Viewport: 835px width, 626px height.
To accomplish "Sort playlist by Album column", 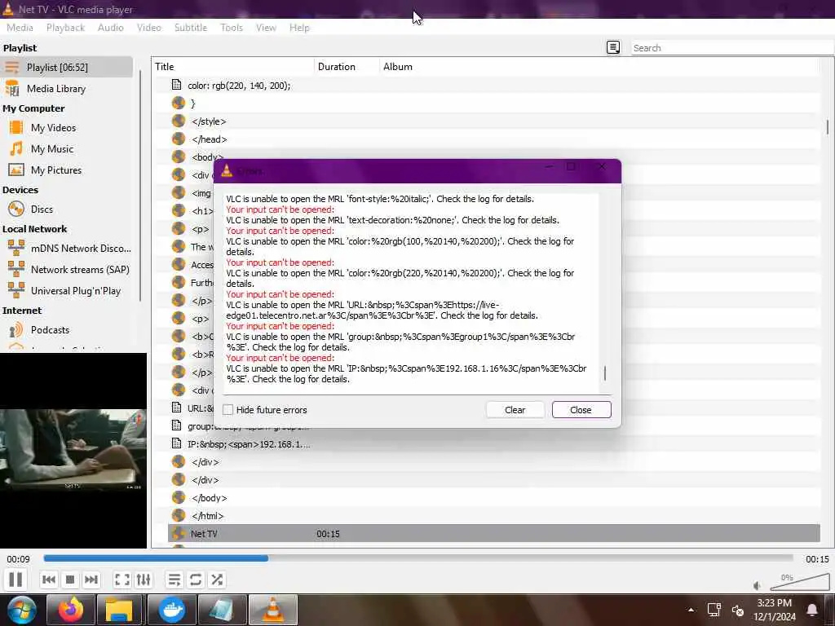I will [599, 67].
